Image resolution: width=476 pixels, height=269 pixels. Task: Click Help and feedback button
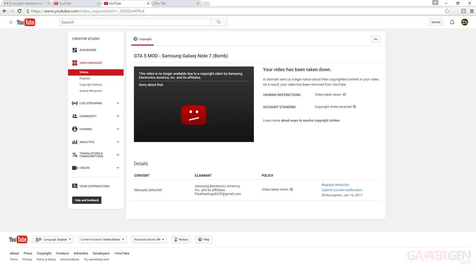pyautogui.click(x=87, y=200)
